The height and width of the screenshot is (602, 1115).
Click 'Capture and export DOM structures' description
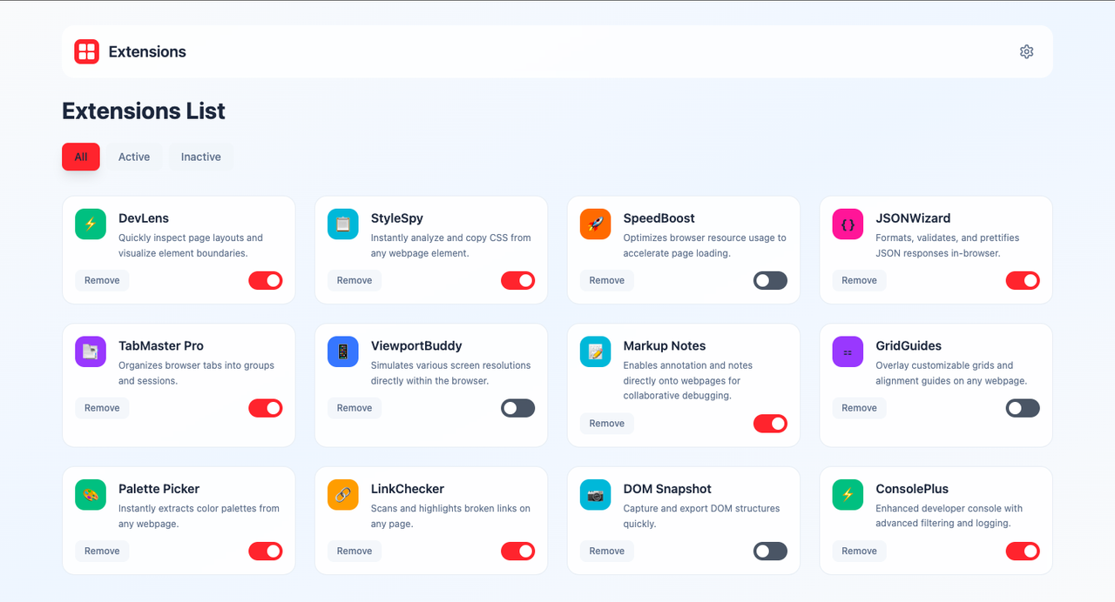click(x=702, y=516)
